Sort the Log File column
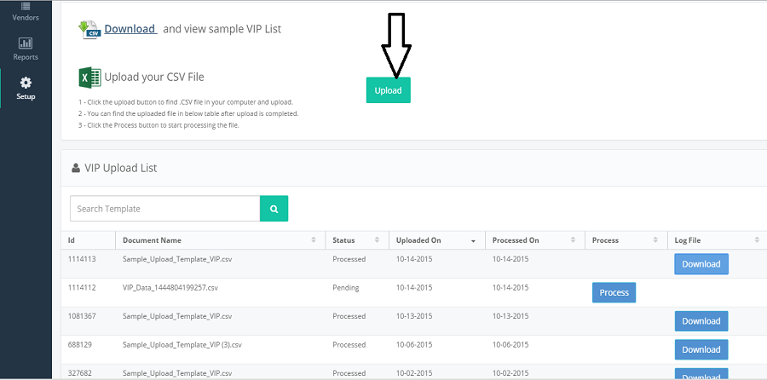 pyautogui.click(x=758, y=240)
